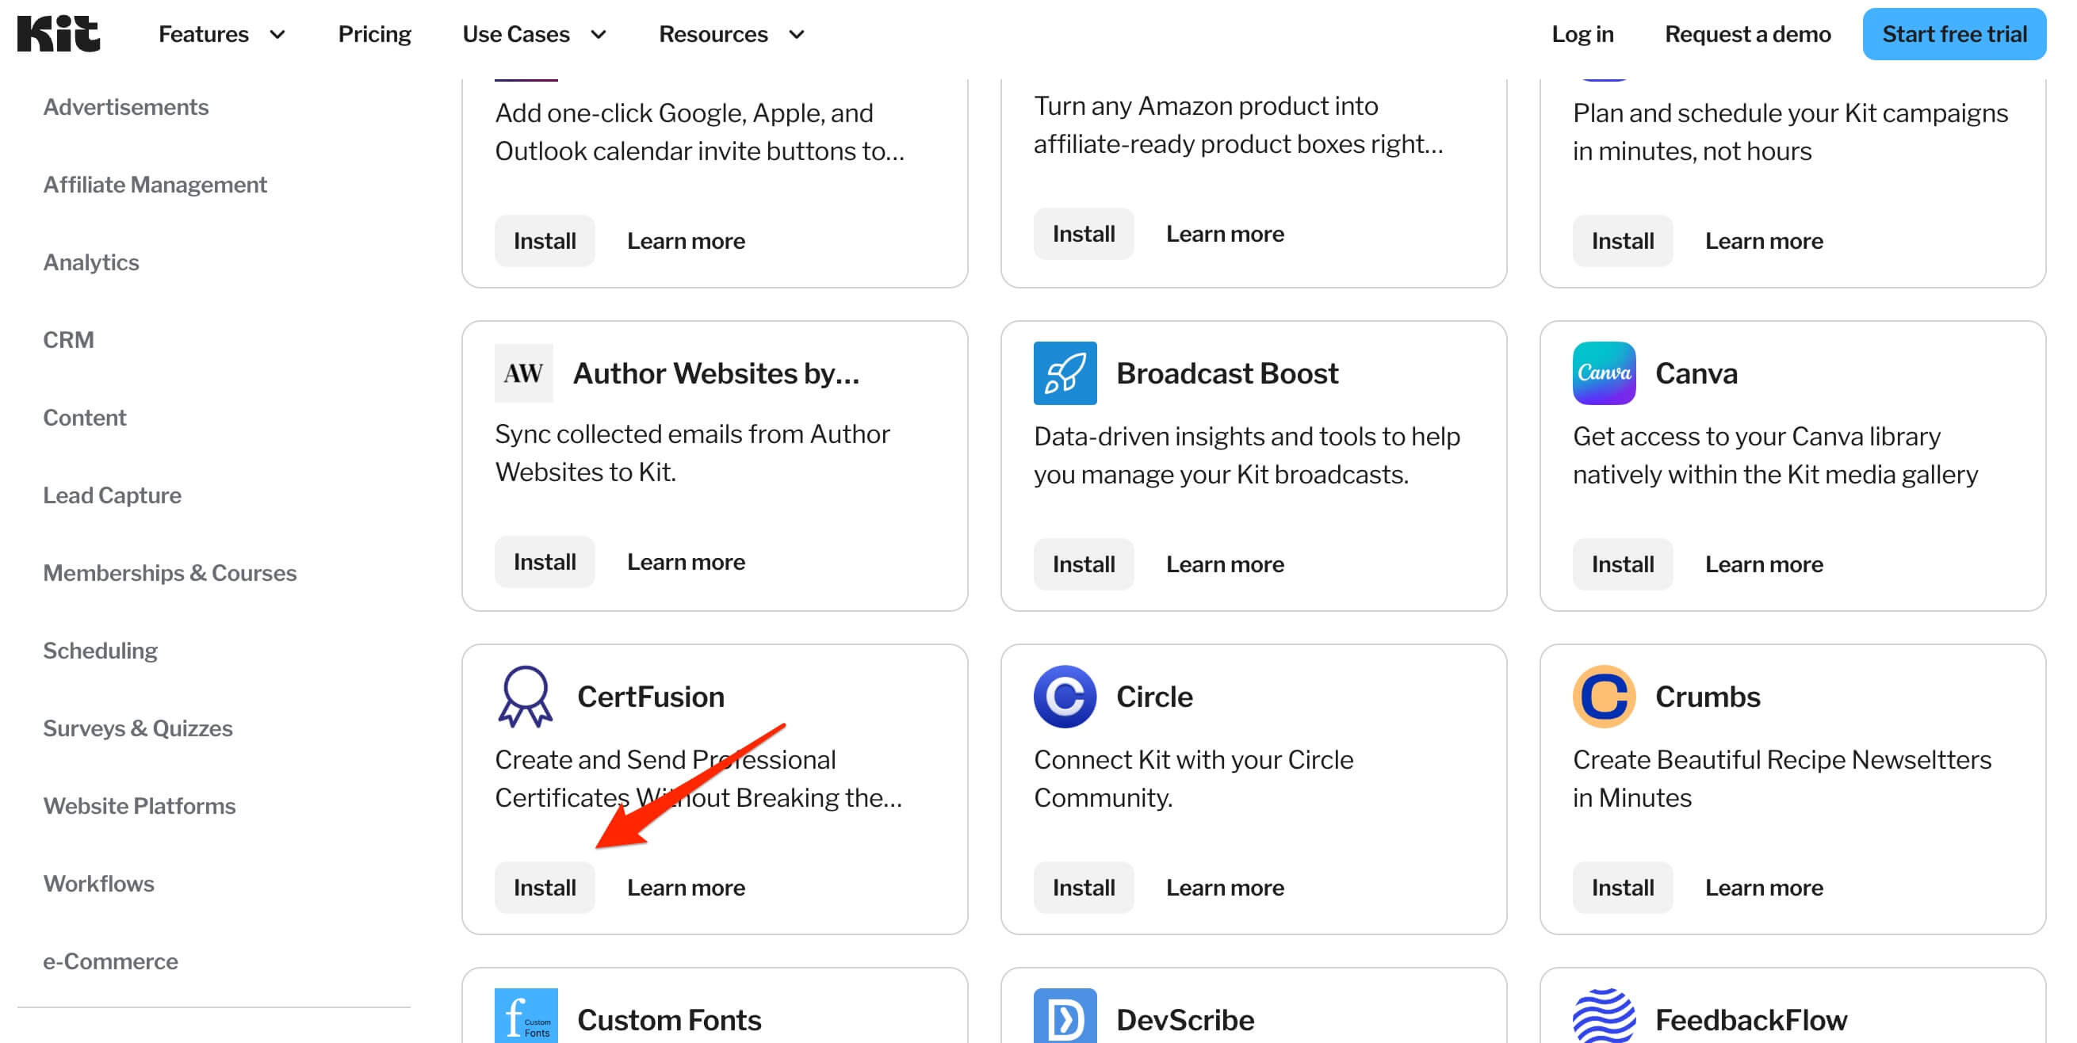2077x1043 pixels.
Task: Expand the Resources menu
Action: click(730, 34)
